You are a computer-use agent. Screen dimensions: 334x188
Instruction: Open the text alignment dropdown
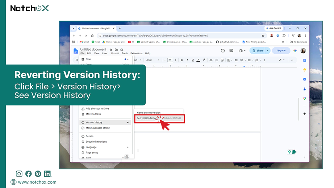coord(229,60)
